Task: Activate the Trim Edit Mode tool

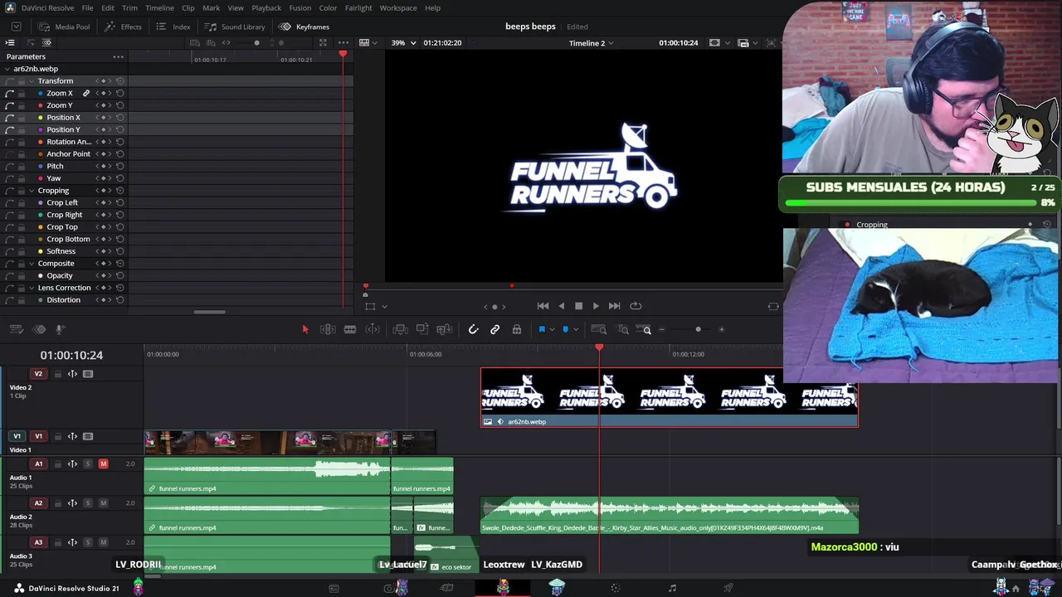Action: click(328, 330)
